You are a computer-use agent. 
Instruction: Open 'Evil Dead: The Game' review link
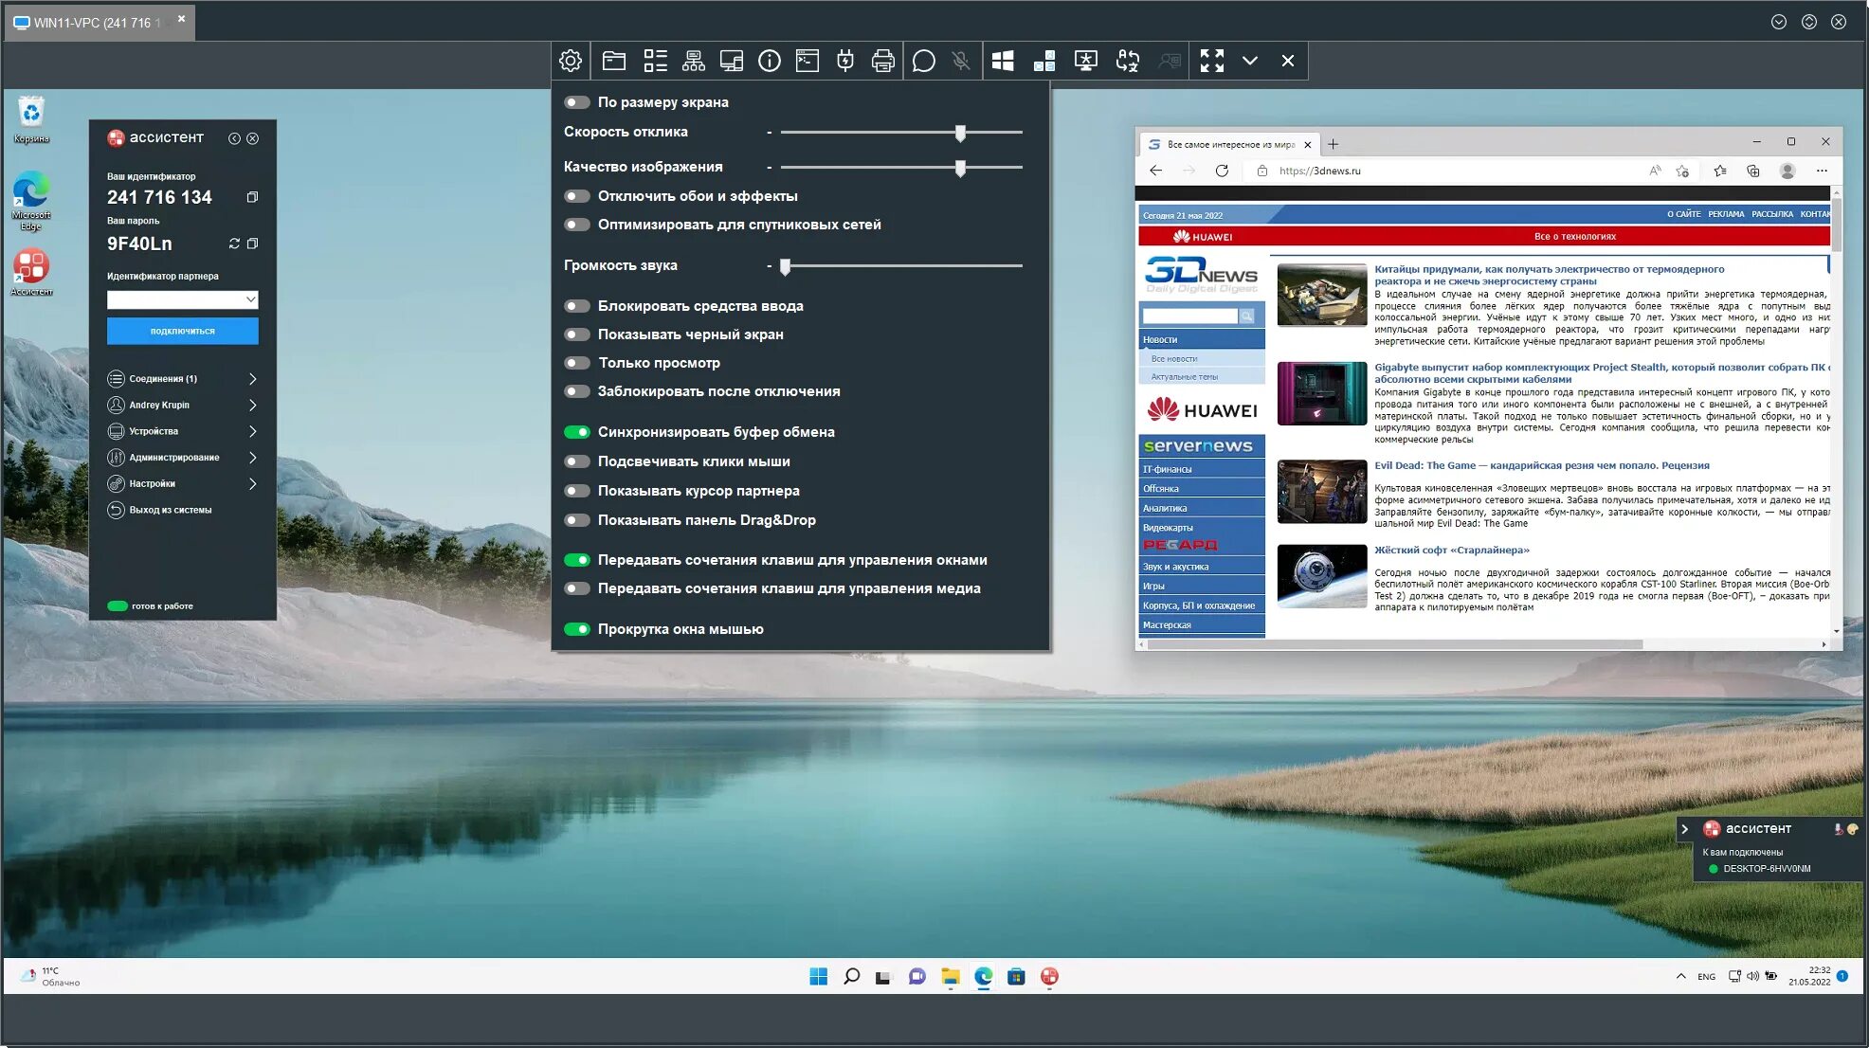(1541, 466)
